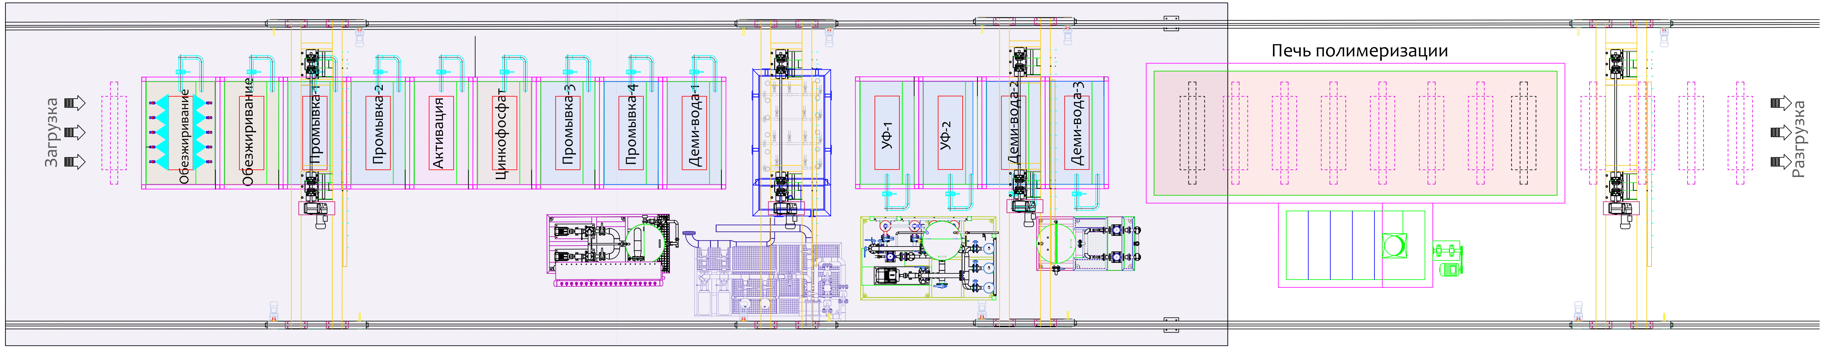This screenshot has height=355, width=1826.
Task: Click the pink oven outline around Печь полимеризации
Action: tap(1355, 133)
